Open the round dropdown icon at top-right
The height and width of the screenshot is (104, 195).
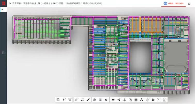pyautogui.click(x=192, y=3)
